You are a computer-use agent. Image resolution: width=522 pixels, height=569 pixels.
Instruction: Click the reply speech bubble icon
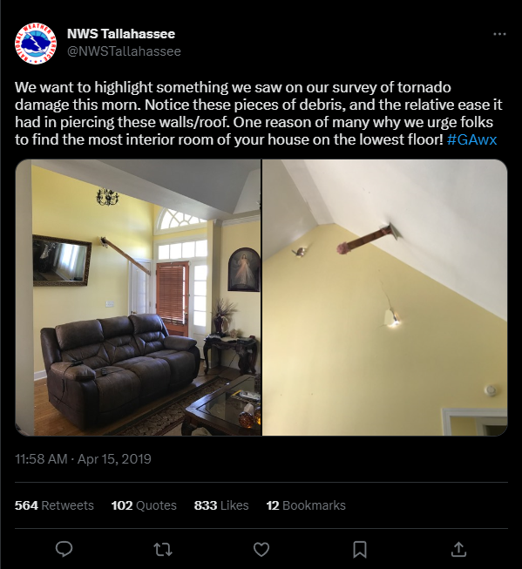click(x=64, y=549)
